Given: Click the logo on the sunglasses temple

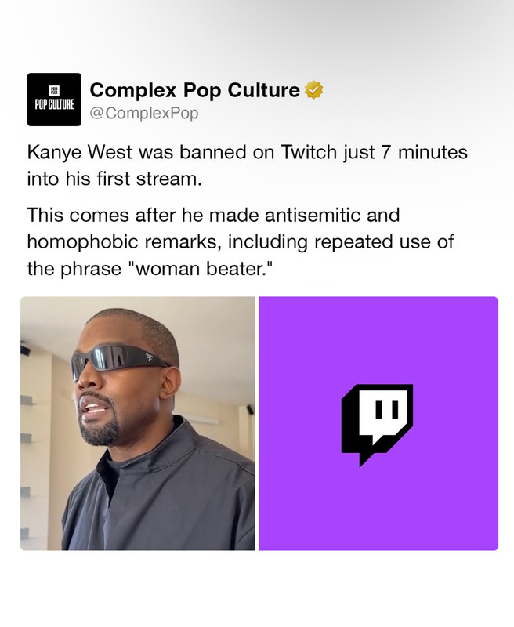Looking at the screenshot, I should tap(150, 357).
